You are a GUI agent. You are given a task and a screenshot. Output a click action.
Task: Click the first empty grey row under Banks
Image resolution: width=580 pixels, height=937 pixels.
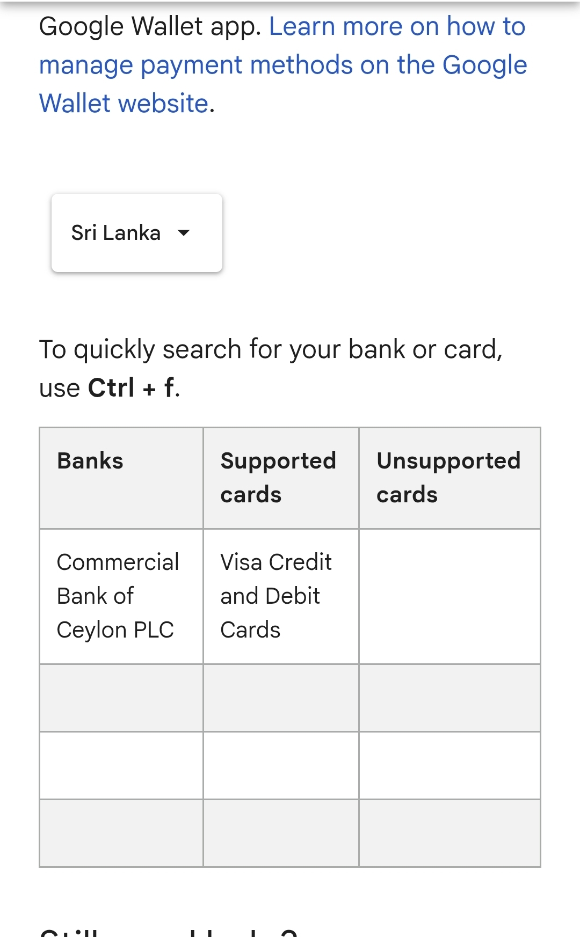[x=121, y=698]
